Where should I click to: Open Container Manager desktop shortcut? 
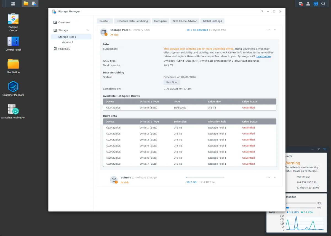tap(13, 89)
